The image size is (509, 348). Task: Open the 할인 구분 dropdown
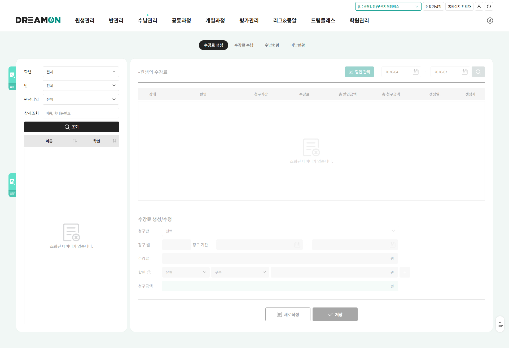[240, 272]
